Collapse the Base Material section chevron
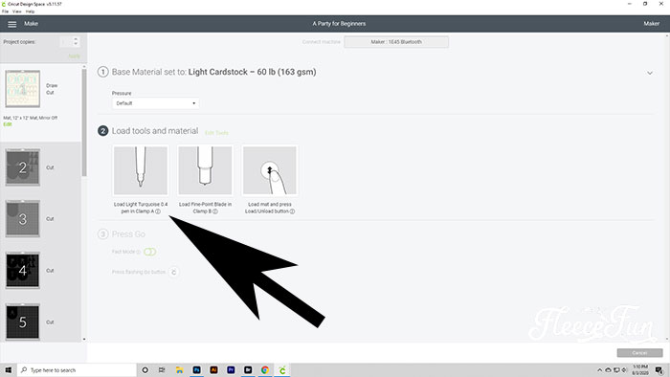Screen dimensions: 670x377 point(650,73)
